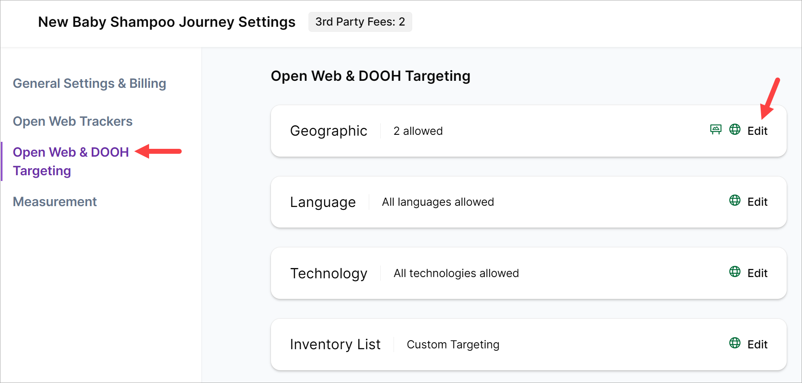The height and width of the screenshot is (383, 802).
Task: Edit the Language targeting settings
Action: 757,202
